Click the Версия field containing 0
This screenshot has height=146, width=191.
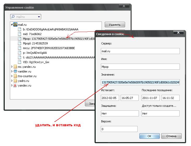119,129
